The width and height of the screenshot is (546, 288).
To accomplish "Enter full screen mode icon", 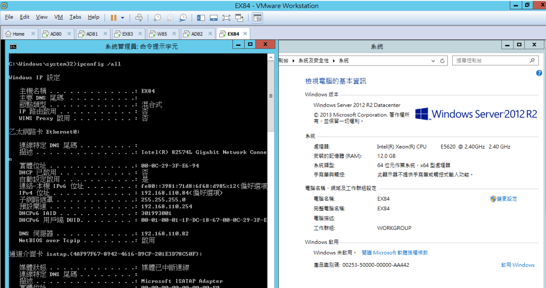I will click(226, 18).
